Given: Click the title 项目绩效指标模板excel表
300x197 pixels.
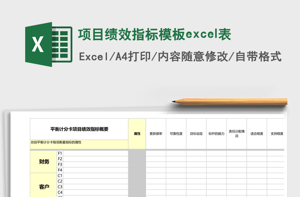Looking at the screenshot, I should pyautogui.click(x=154, y=35).
